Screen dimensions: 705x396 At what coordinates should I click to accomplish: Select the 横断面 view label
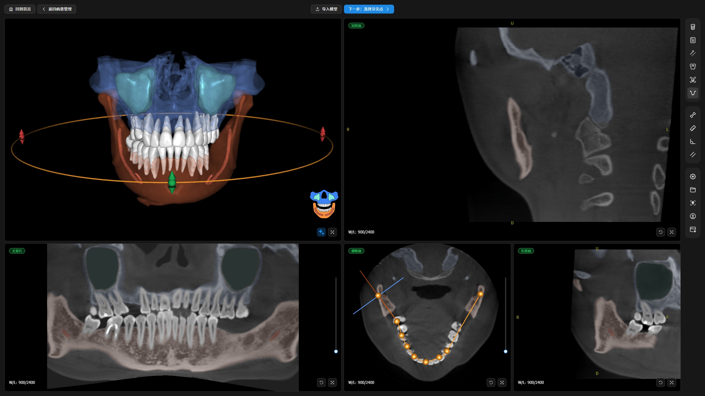[356, 251]
